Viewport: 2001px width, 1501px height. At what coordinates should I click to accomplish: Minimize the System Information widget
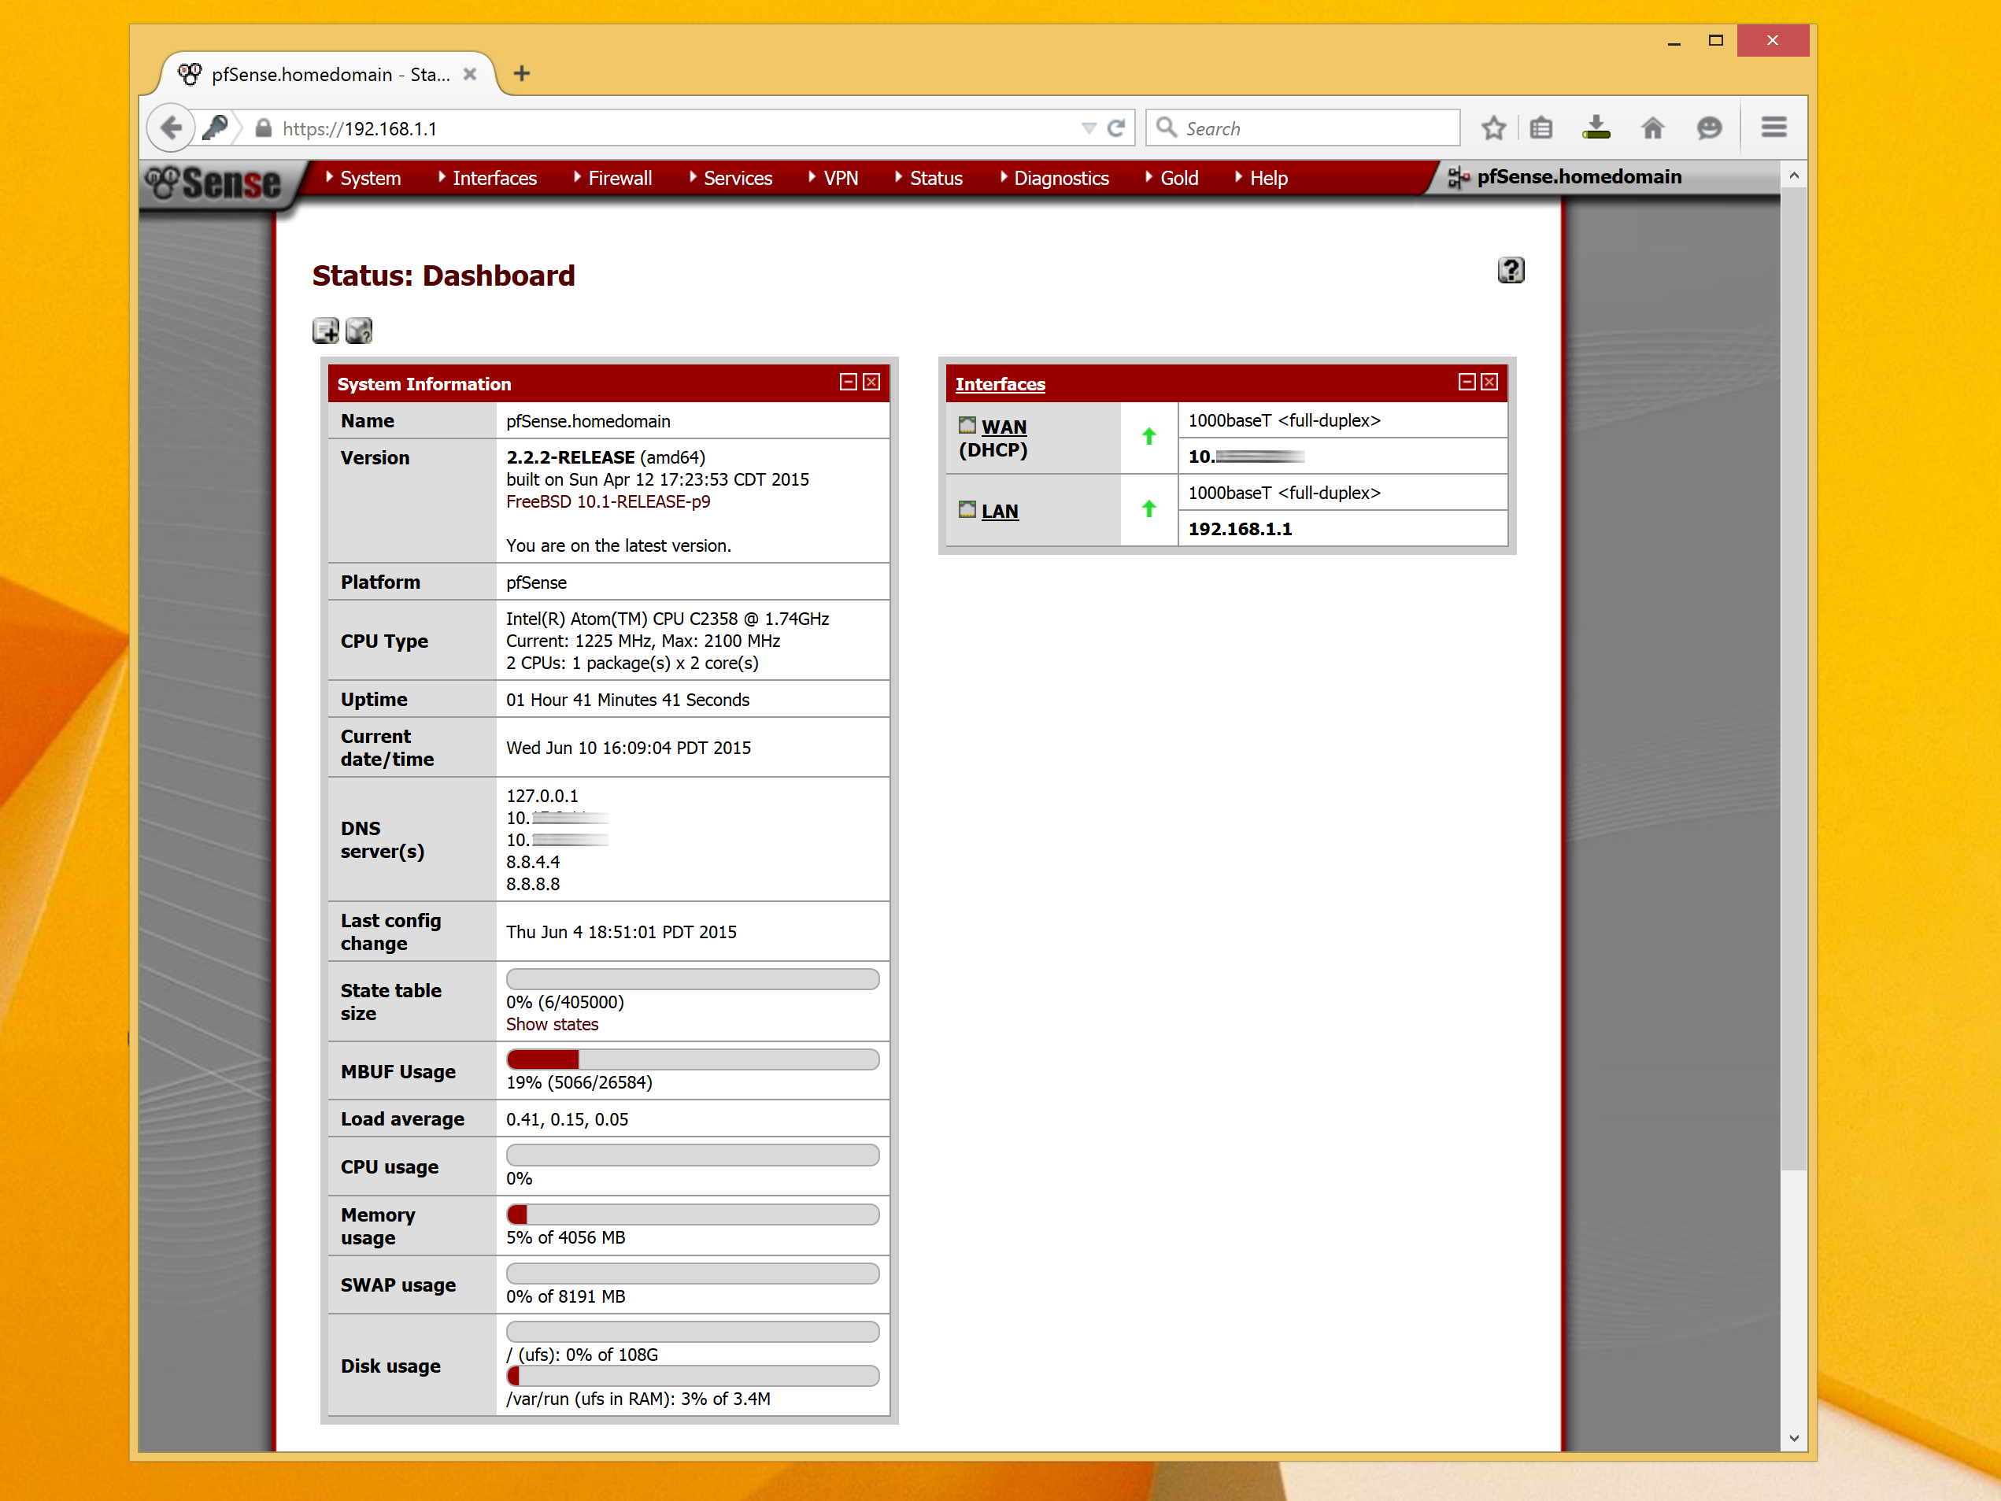click(848, 382)
